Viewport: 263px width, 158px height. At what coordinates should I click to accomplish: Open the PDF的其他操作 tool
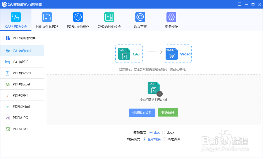pos(78,20)
